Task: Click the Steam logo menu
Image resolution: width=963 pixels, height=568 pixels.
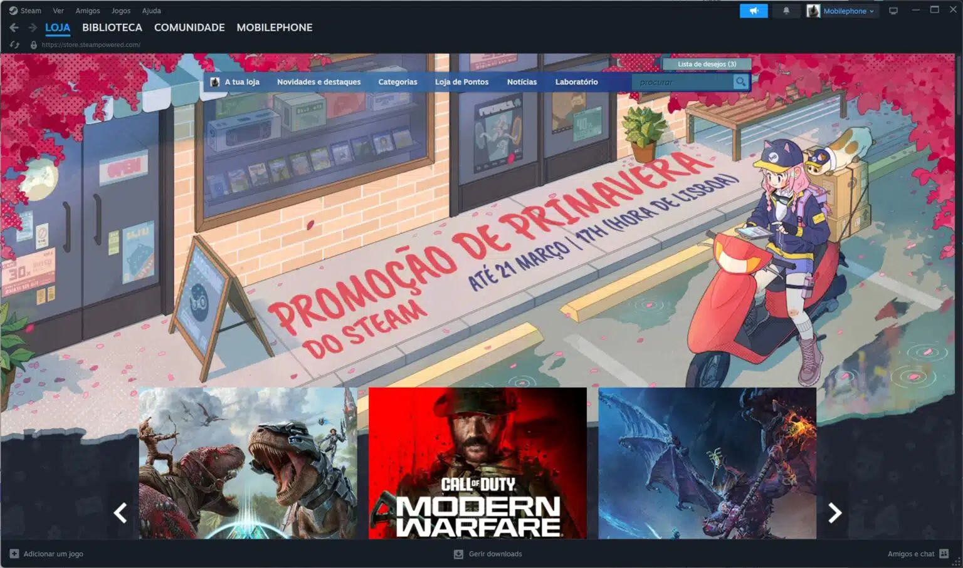Action: point(13,11)
